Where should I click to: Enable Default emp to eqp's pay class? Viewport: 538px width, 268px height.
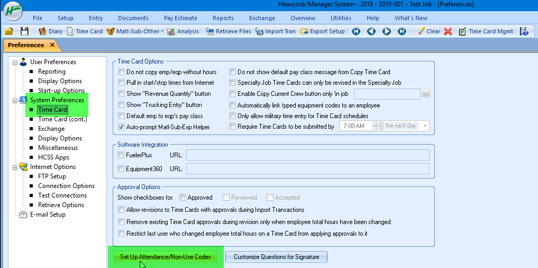coord(121,116)
